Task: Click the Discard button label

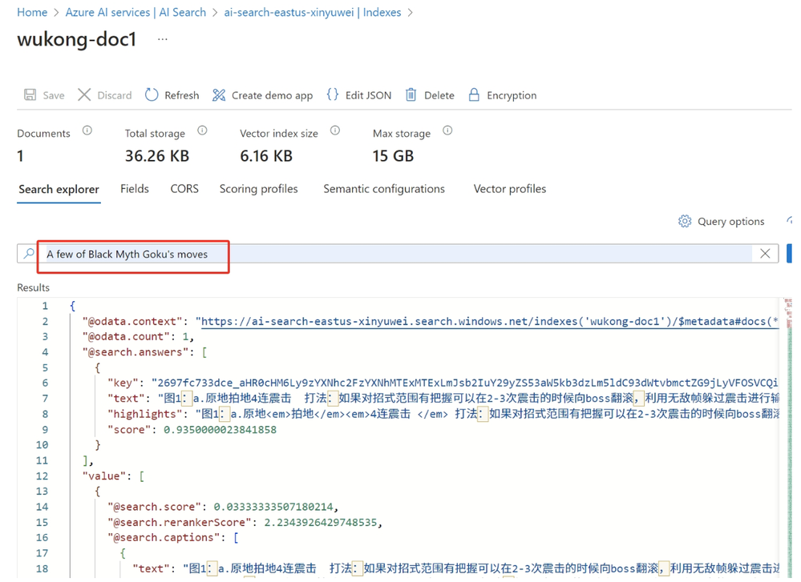Action: (115, 95)
